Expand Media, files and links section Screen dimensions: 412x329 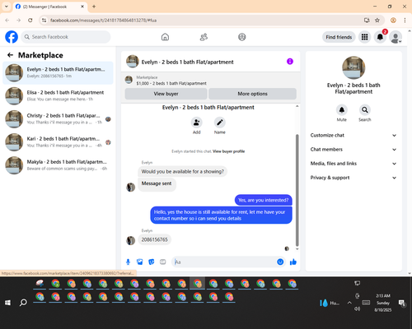[353, 164]
